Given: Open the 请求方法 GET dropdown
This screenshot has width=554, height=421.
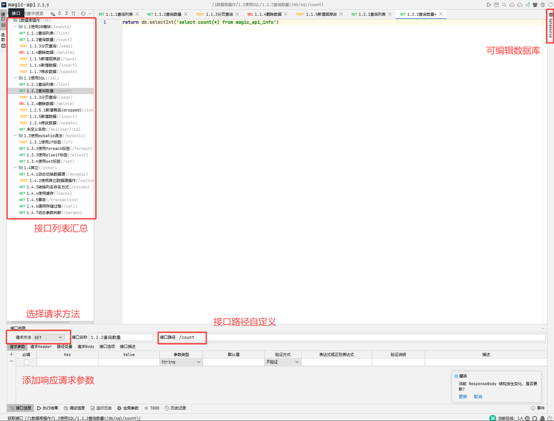Looking at the screenshot, I should click(49, 337).
